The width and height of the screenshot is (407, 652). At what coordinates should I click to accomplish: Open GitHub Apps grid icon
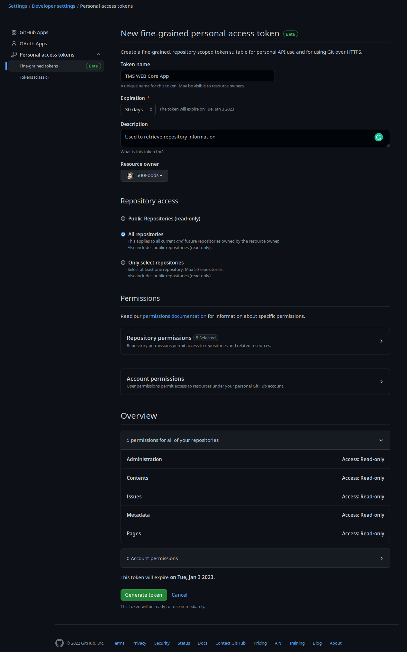pyautogui.click(x=14, y=32)
